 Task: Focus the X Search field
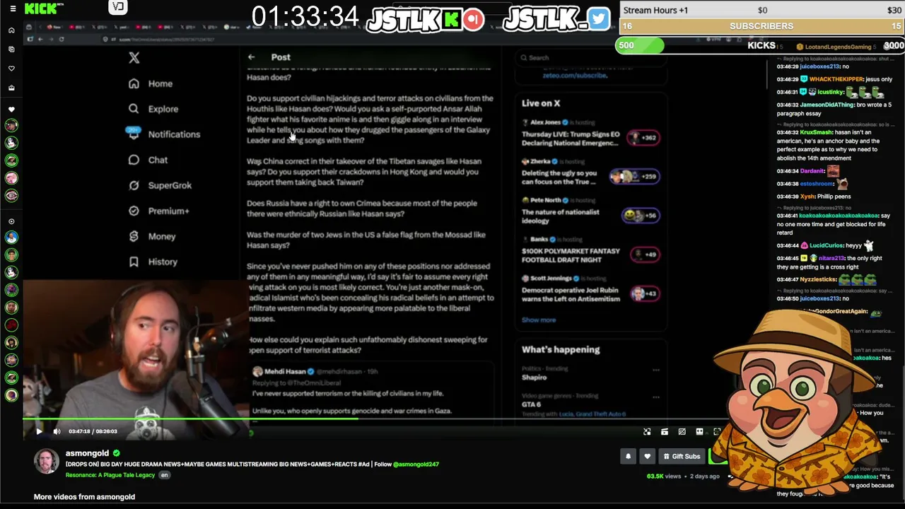[590, 57]
